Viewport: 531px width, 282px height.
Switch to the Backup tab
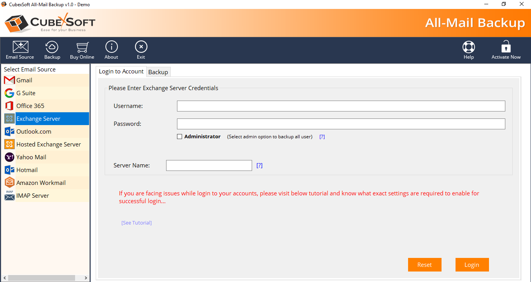point(158,72)
